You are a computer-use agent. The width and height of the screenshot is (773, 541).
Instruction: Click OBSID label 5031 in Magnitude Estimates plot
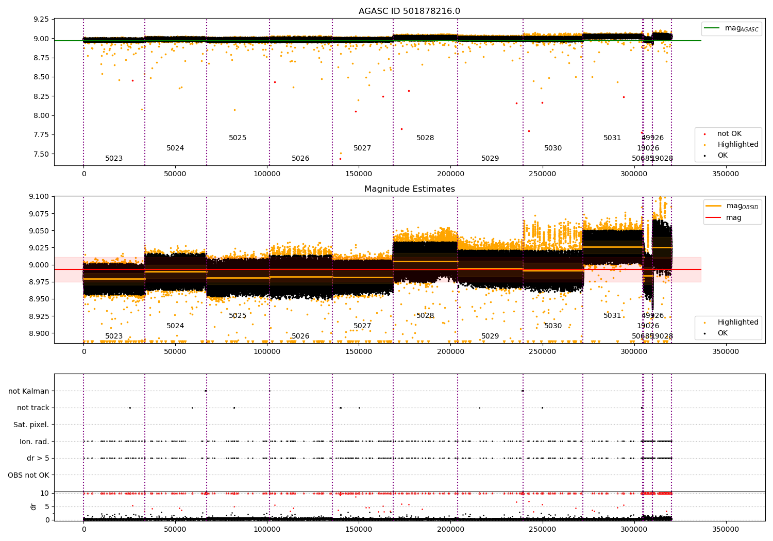(x=612, y=316)
